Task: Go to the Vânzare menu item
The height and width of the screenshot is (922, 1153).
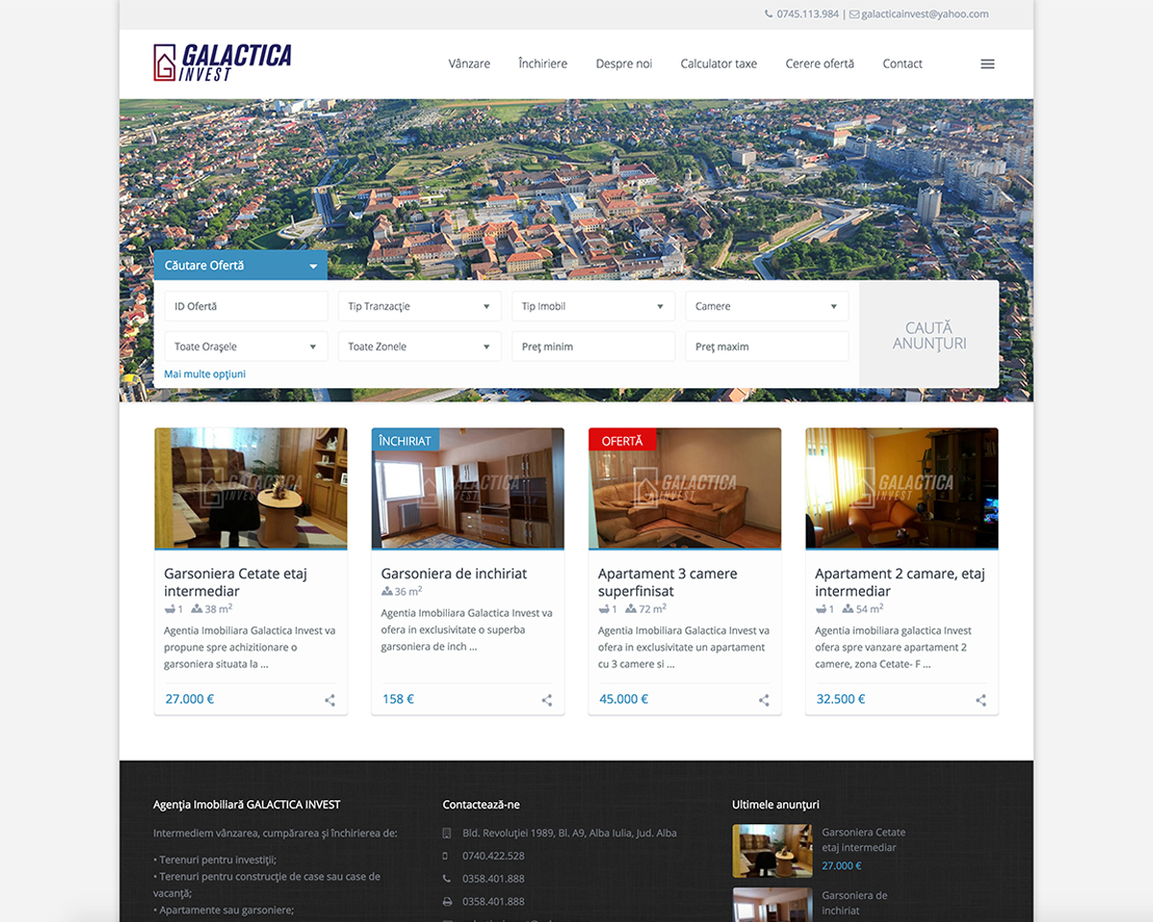Action: click(x=469, y=64)
